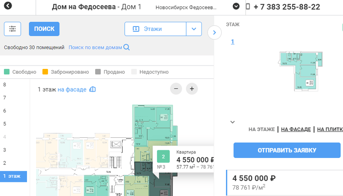The height and width of the screenshot is (196, 343).
Task: Click ОТПРАВИТЬ ЗАЯВКУ button
Action: pyautogui.click(x=287, y=150)
